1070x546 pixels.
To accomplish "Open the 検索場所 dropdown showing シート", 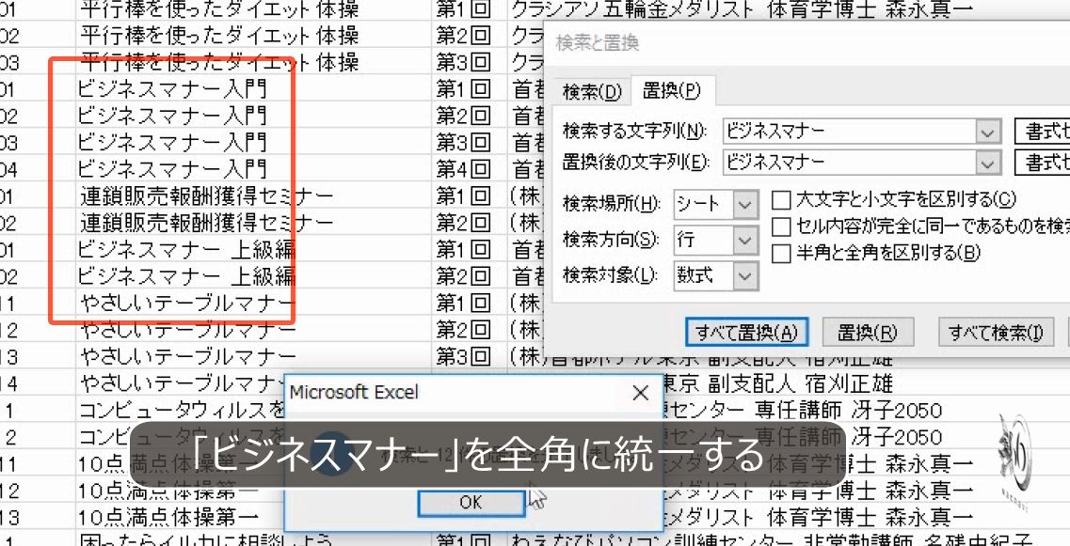I will coord(716,204).
